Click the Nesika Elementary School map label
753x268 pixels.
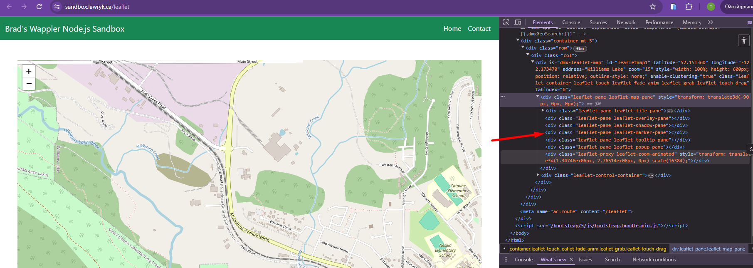tap(445, 251)
